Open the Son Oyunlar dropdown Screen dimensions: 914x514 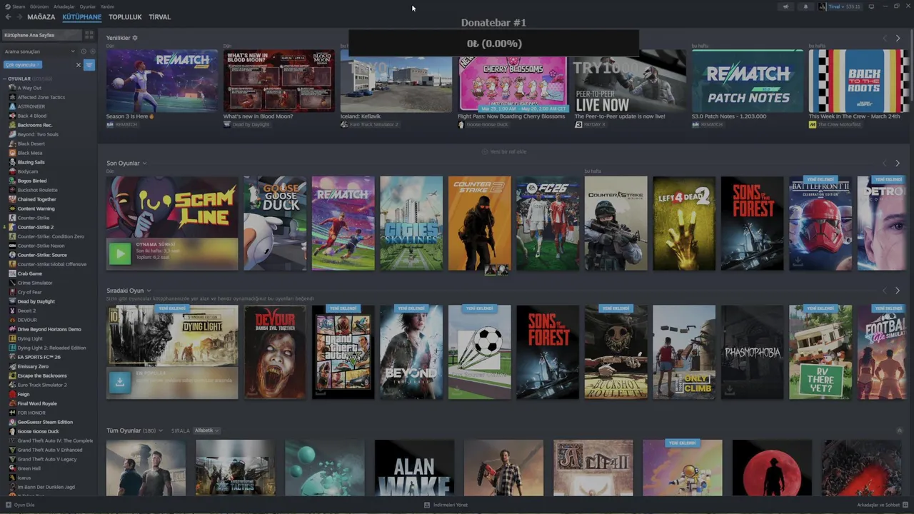144,163
